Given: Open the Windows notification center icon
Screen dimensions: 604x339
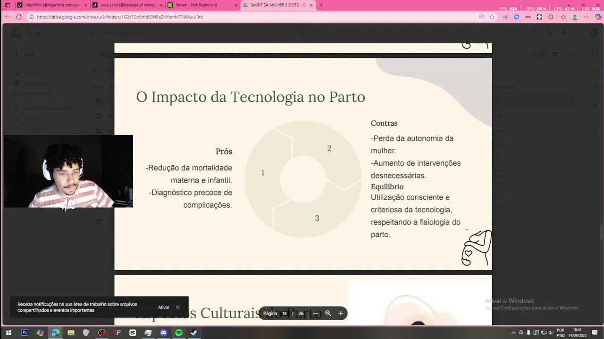Looking at the screenshot, I should click(595, 333).
